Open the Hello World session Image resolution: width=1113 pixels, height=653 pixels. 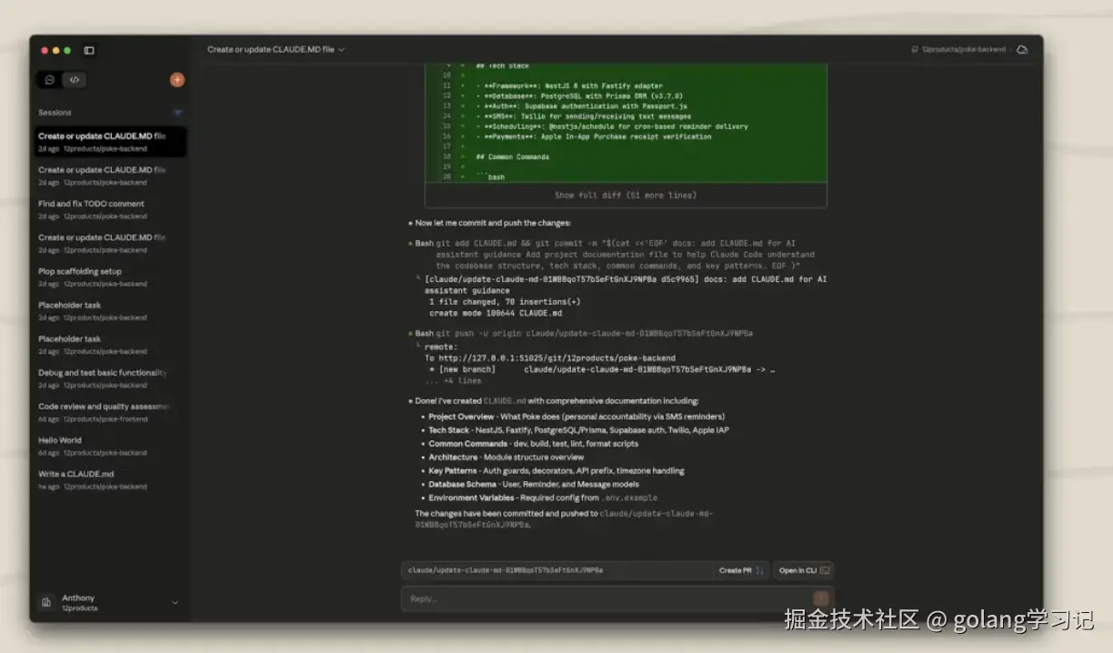point(111,446)
